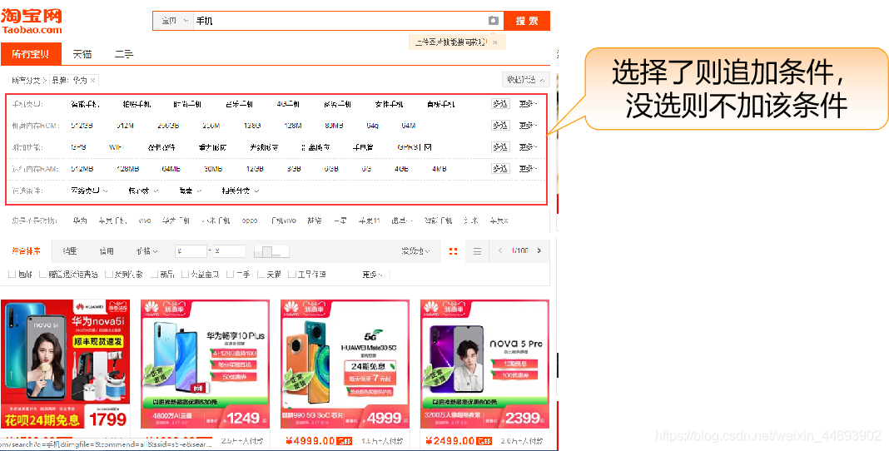This screenshot has height=451, width=889.
Task: Expand more options in the 机身内存ROM row
Action: pyautogui.click(x=528, y=125)
